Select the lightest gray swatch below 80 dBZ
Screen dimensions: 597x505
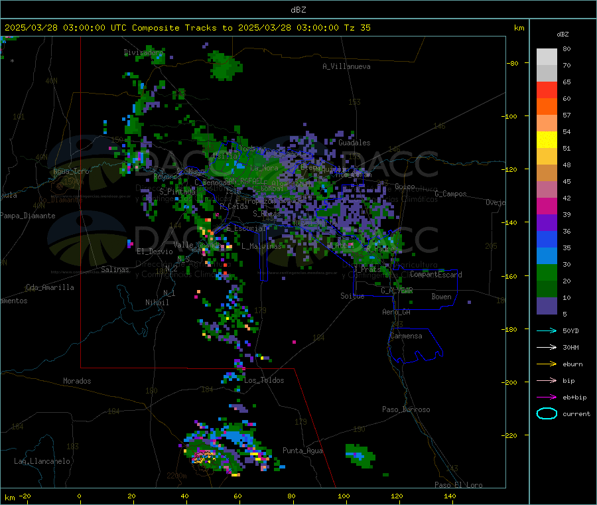tap(547, 57)
